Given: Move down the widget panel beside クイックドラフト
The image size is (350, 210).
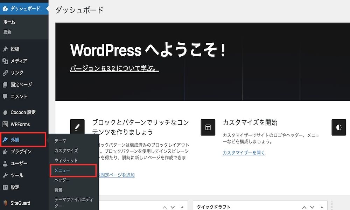Looking at the screenshot, I should pyautogui.click(x=173, y=207).
